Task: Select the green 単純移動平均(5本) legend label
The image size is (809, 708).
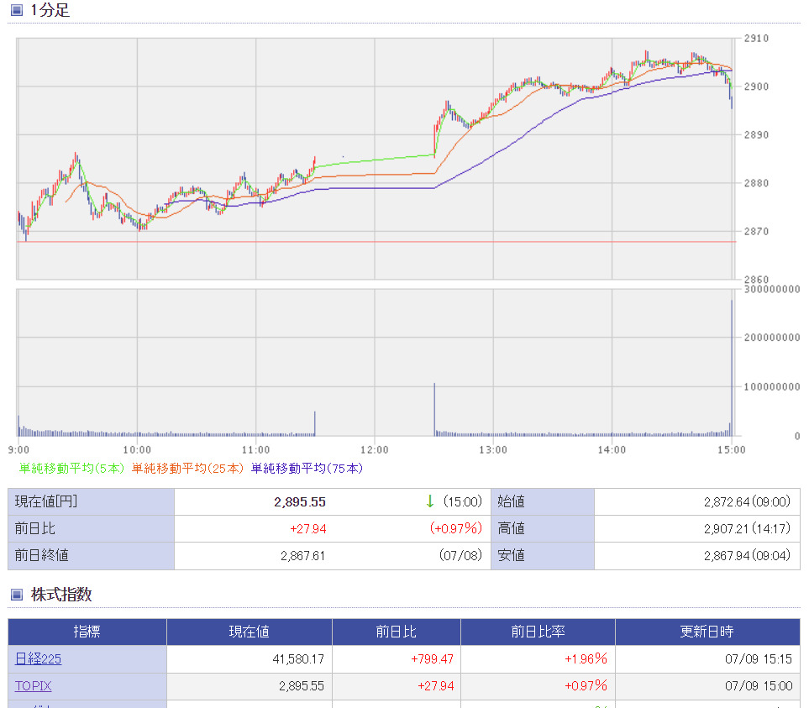Action: (72, 468)
